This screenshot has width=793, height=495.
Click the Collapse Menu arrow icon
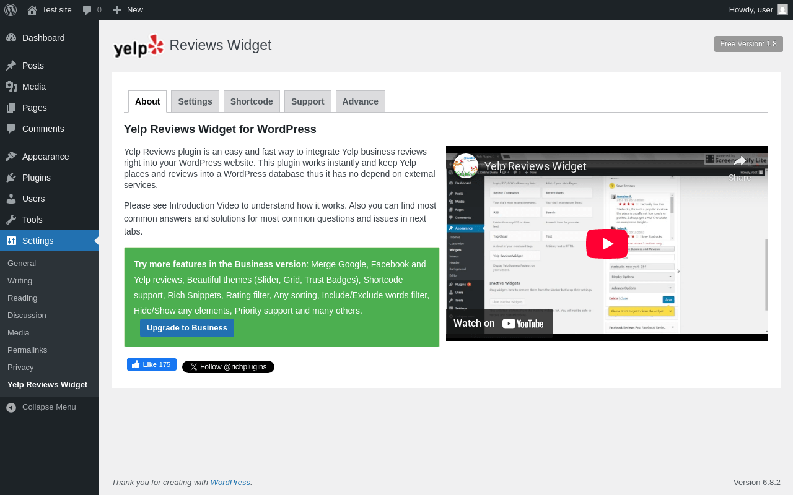(11, 407)
